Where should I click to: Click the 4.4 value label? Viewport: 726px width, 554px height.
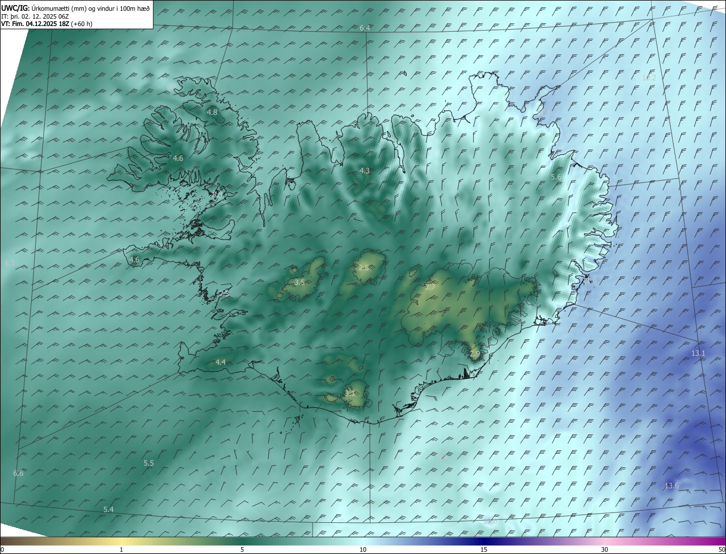point(221,363)
